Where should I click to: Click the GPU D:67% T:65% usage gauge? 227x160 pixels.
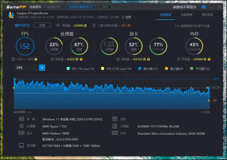(x=109, y=46)
